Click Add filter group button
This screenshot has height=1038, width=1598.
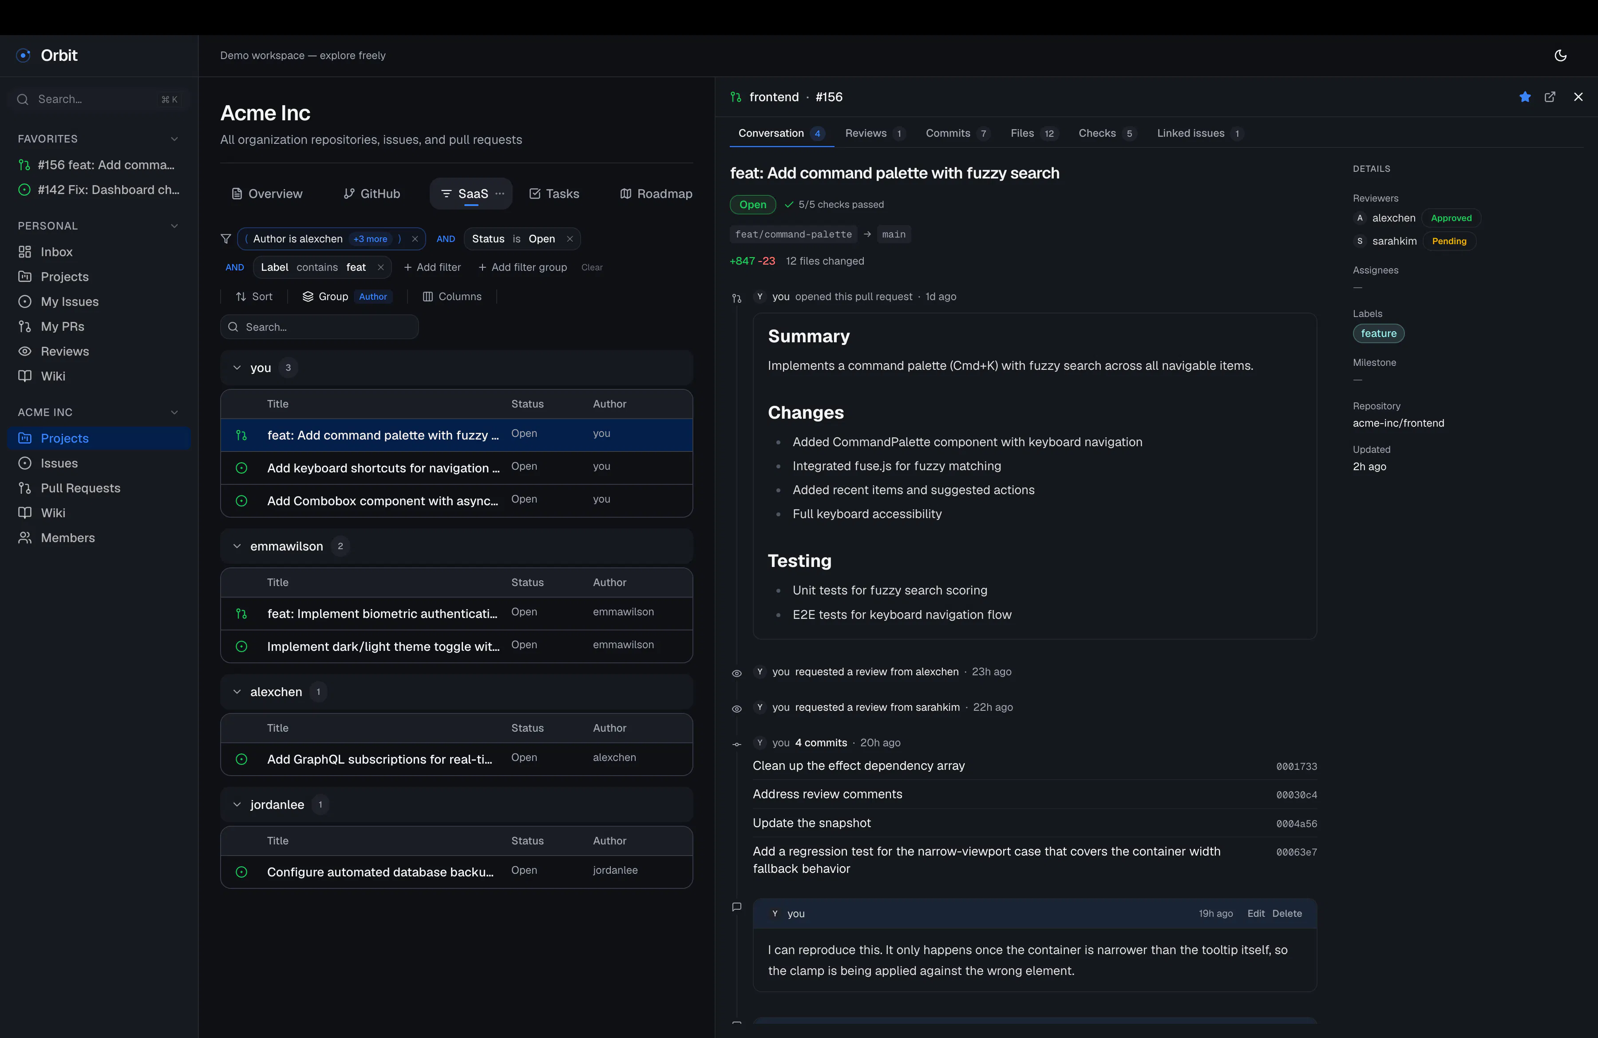point(522,267)
